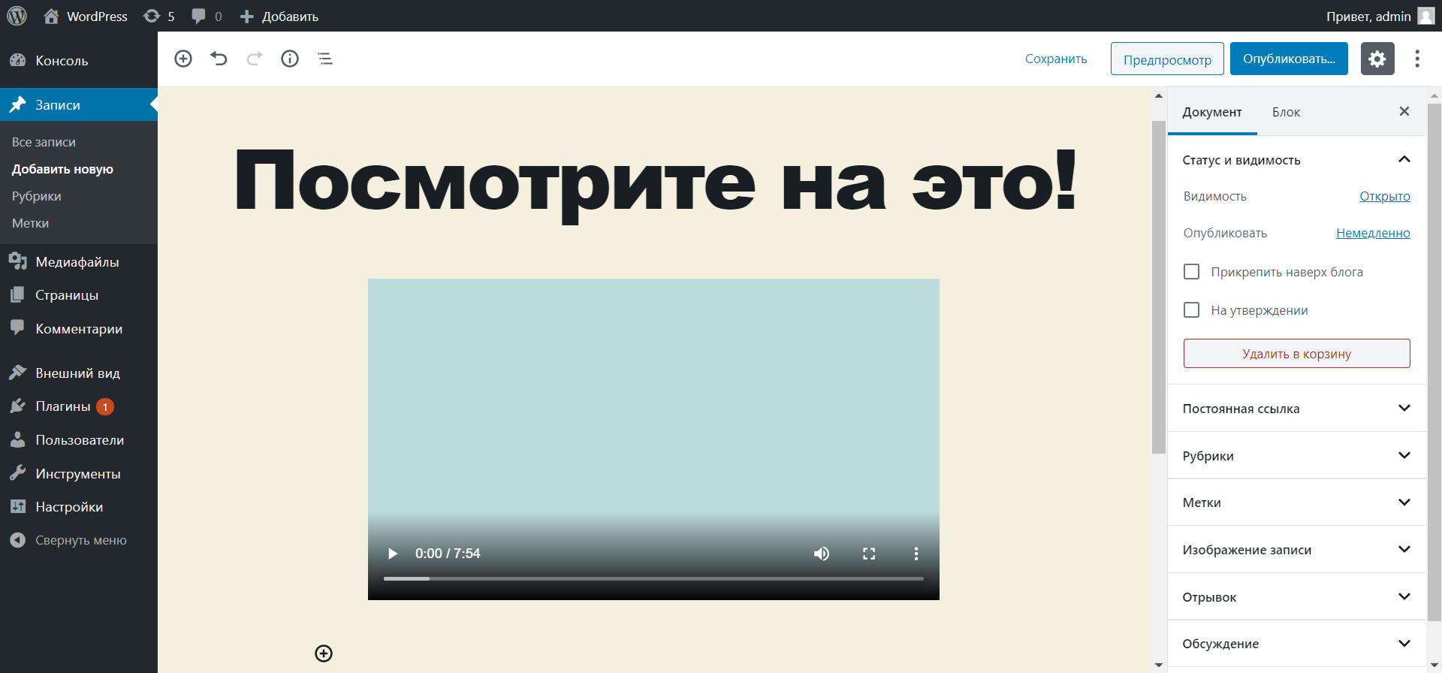Open the three-dot more tools menu
This screenshot has width=1442, height=673.
point(1416,59)
